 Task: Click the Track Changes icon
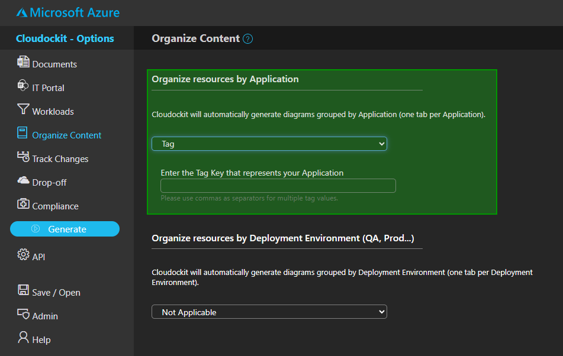tap(23, 157)
